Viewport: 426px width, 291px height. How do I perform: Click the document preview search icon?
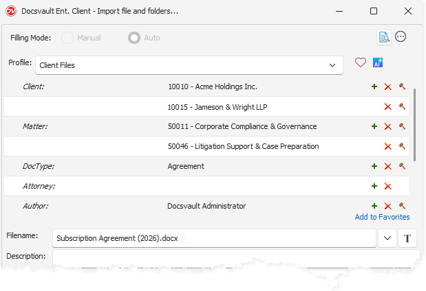[384, 37]
